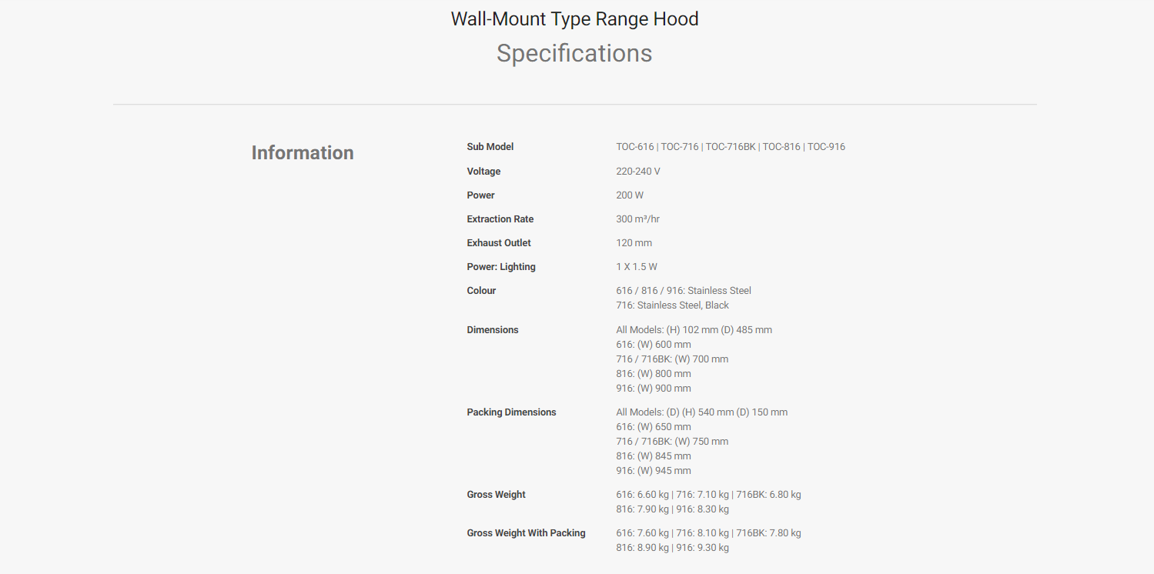
Task: Click the Sub Model label
Action: tap(490, 147)
